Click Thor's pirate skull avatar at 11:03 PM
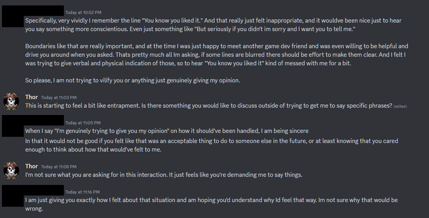429x218 pixels. (11, 101)
